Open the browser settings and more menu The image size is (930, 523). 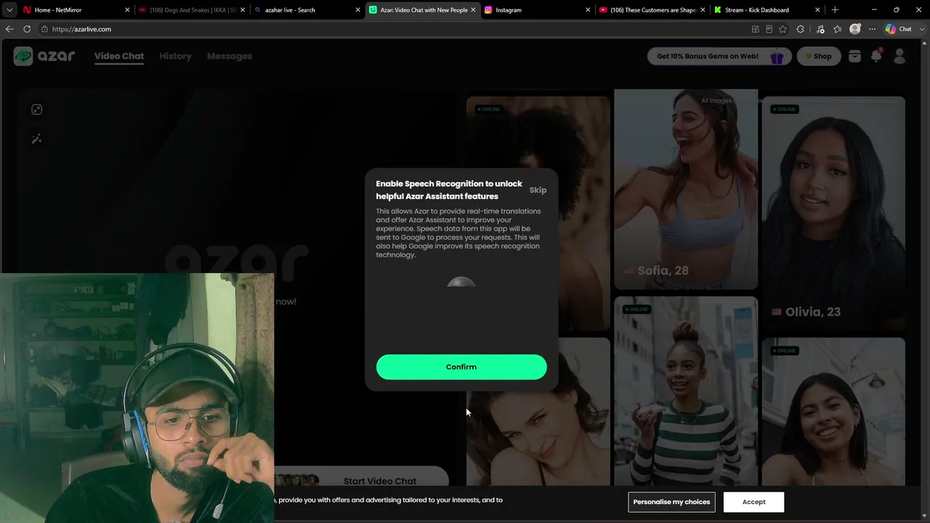pos(873,29)
